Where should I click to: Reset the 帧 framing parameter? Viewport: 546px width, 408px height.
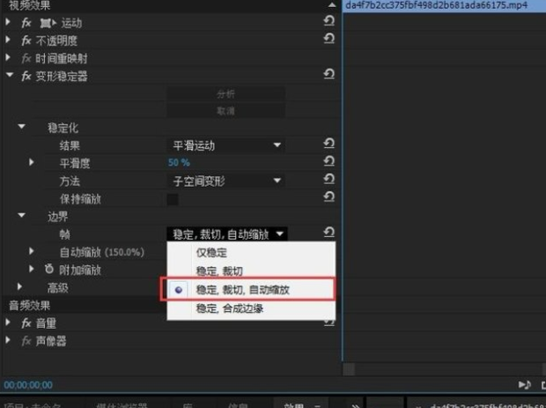(x=328, y=232)
